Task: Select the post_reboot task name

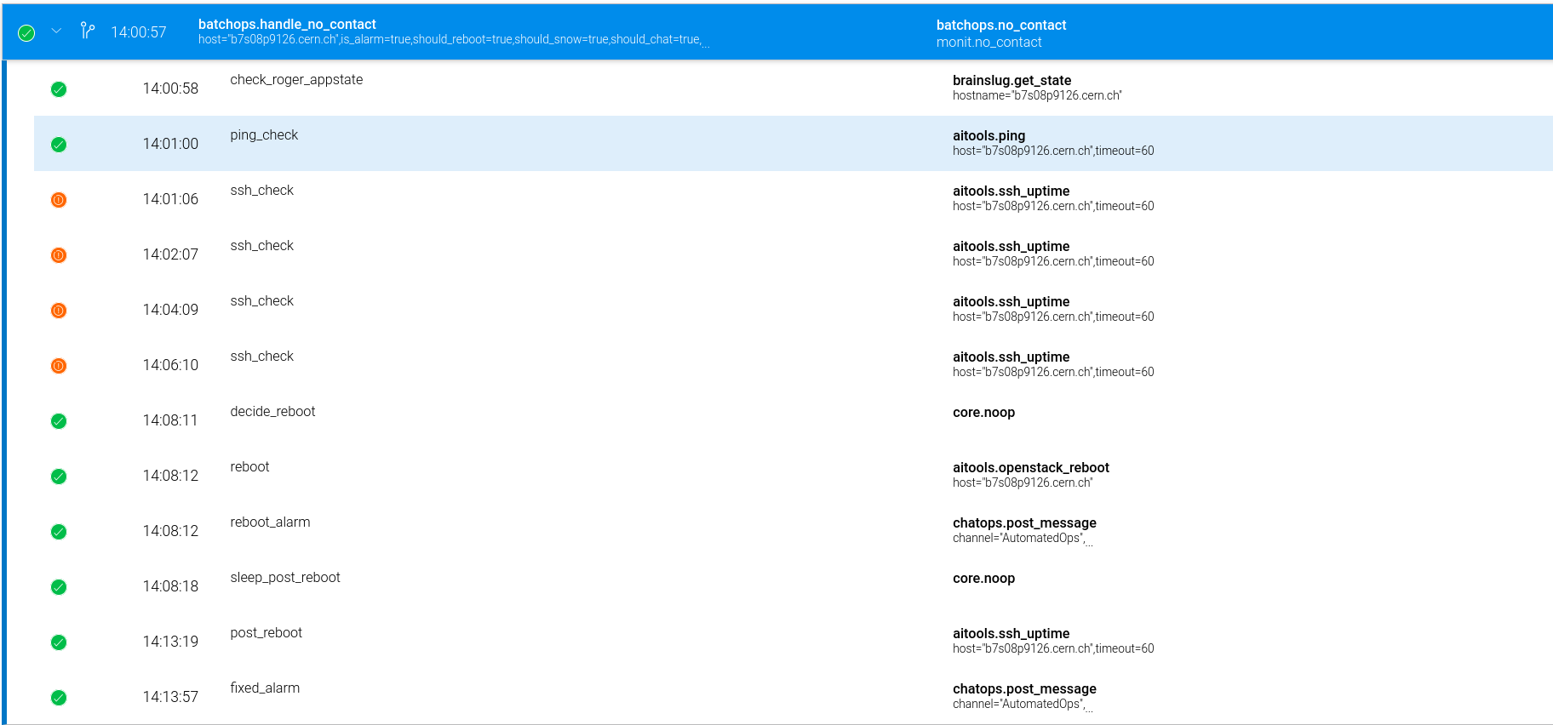Action: [266, 633]
